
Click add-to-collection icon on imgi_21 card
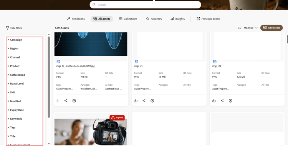click(152, 101)
